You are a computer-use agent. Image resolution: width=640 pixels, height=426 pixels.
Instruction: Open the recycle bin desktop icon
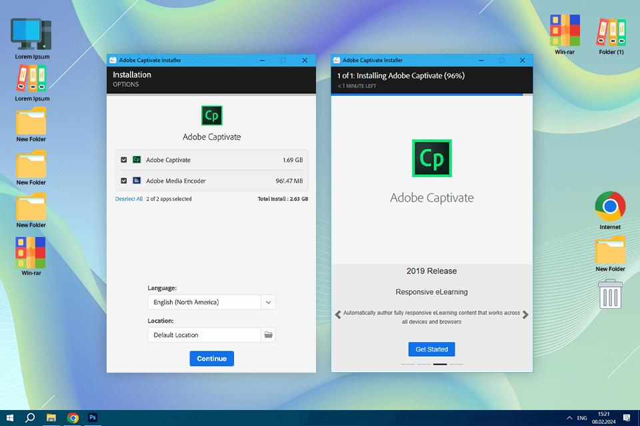tap(611, 294)
